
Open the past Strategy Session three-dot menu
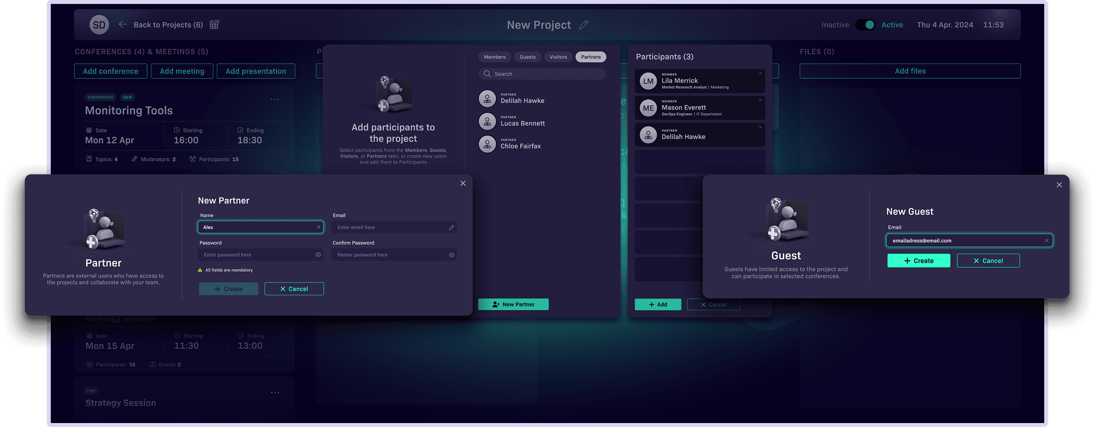point(275,393)
